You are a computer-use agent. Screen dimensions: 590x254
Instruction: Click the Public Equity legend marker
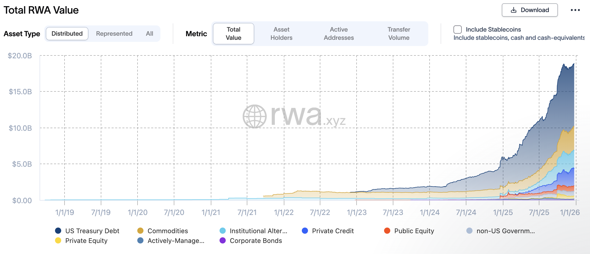click(387, 231)
